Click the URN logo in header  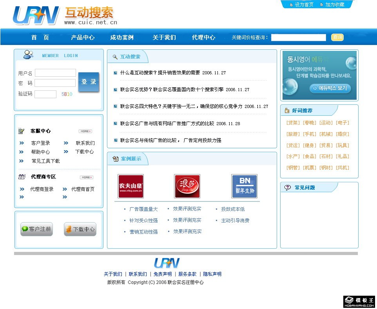pyautogui.click(x=36, y=16)
